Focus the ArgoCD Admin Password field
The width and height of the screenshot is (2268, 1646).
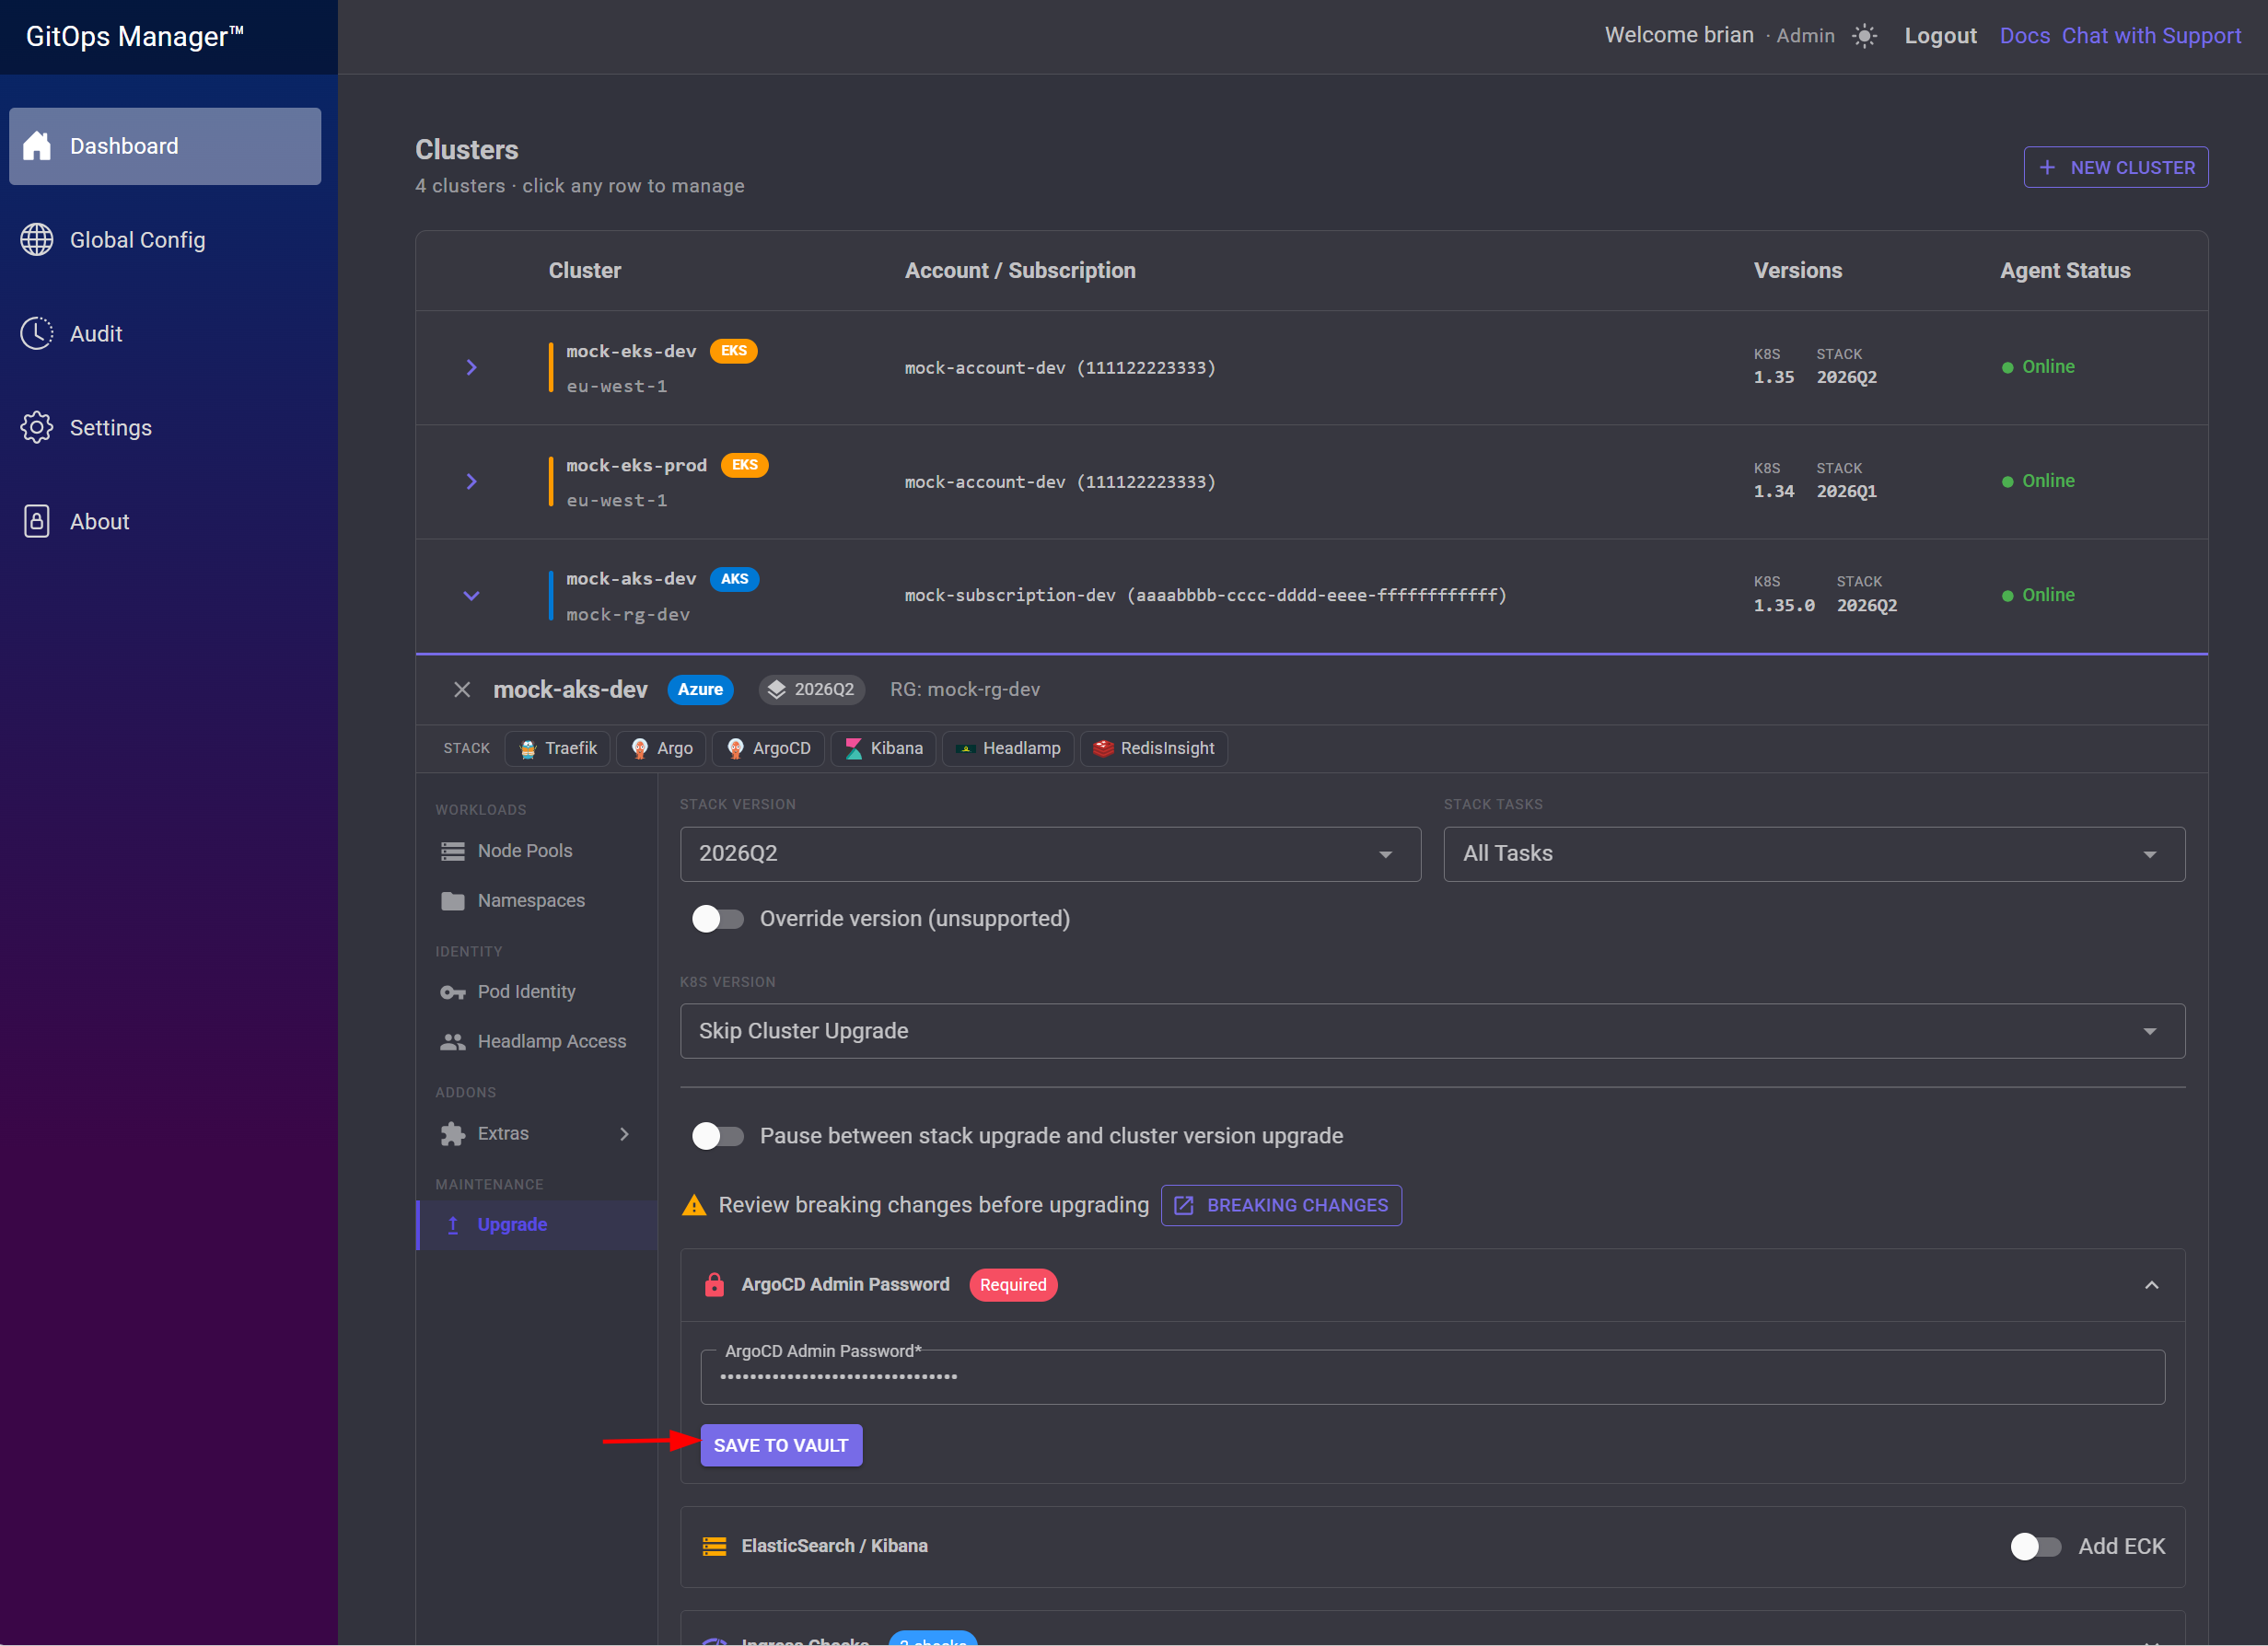[x=1432, y=1378]
